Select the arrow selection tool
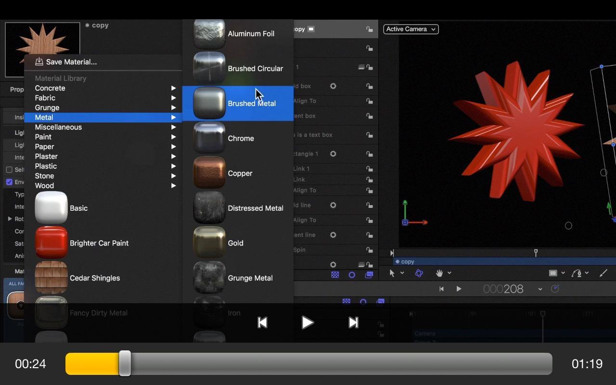616x385 pixels. coord(392,273)
